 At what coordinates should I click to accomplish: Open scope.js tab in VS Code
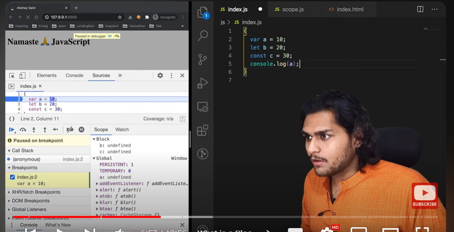click(x=295, y=10)
